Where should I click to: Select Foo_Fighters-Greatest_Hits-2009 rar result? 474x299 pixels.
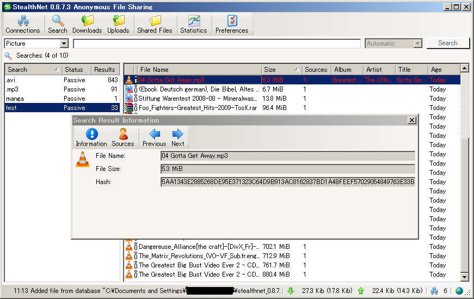(x=293, y=108)
